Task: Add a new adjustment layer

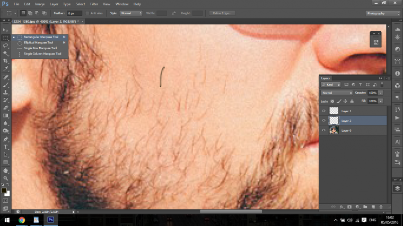Action: click(357, 207)
